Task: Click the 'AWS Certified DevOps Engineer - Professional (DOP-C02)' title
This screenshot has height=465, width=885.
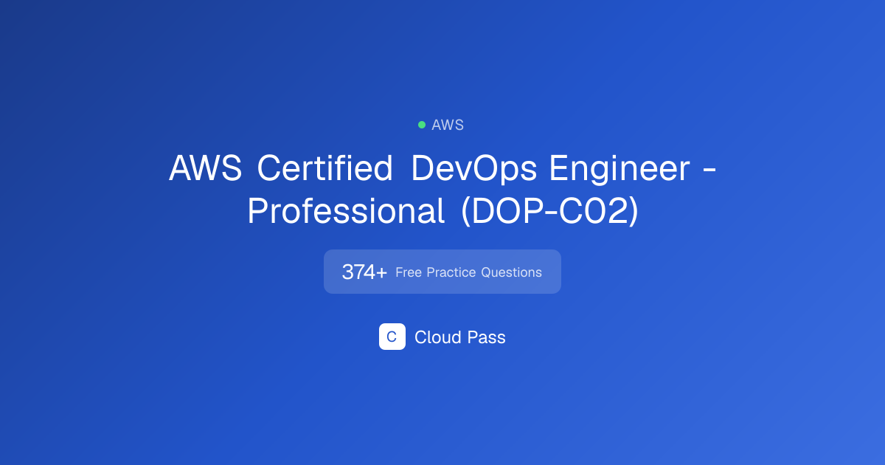Action: pyautogui.click(x=442, y=190)
